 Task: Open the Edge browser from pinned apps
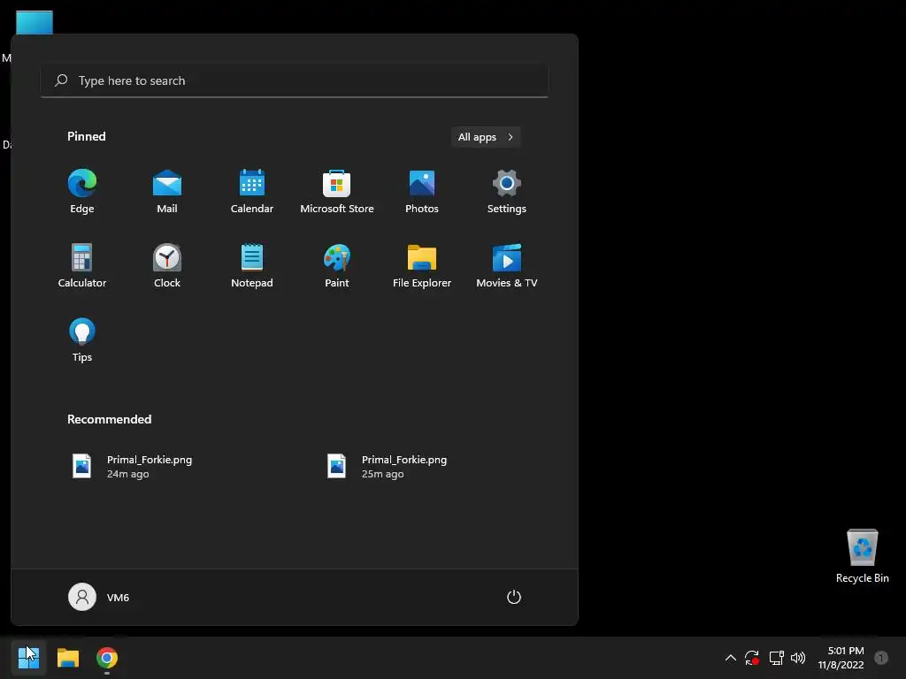(x=82, y=191)
